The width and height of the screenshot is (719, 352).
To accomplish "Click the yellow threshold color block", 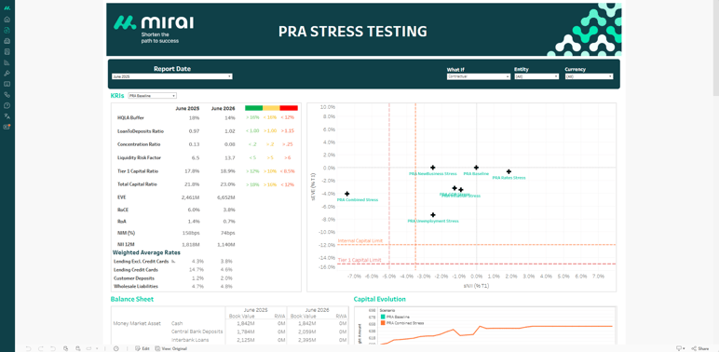I will pyautogui.click(x=271, y=108).
